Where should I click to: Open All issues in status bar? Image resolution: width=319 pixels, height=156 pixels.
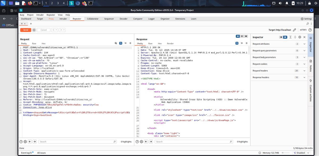41,153
